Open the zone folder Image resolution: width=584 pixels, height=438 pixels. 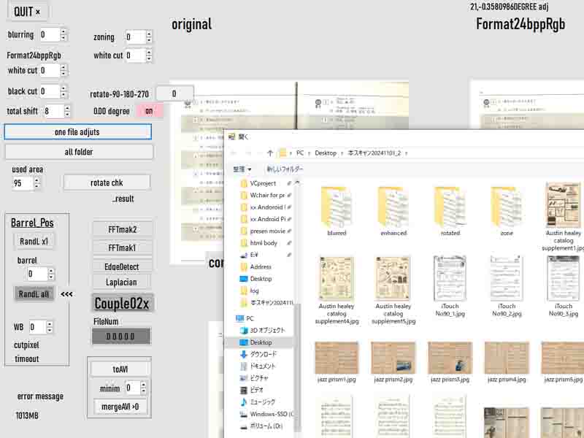tap(507, 207)
